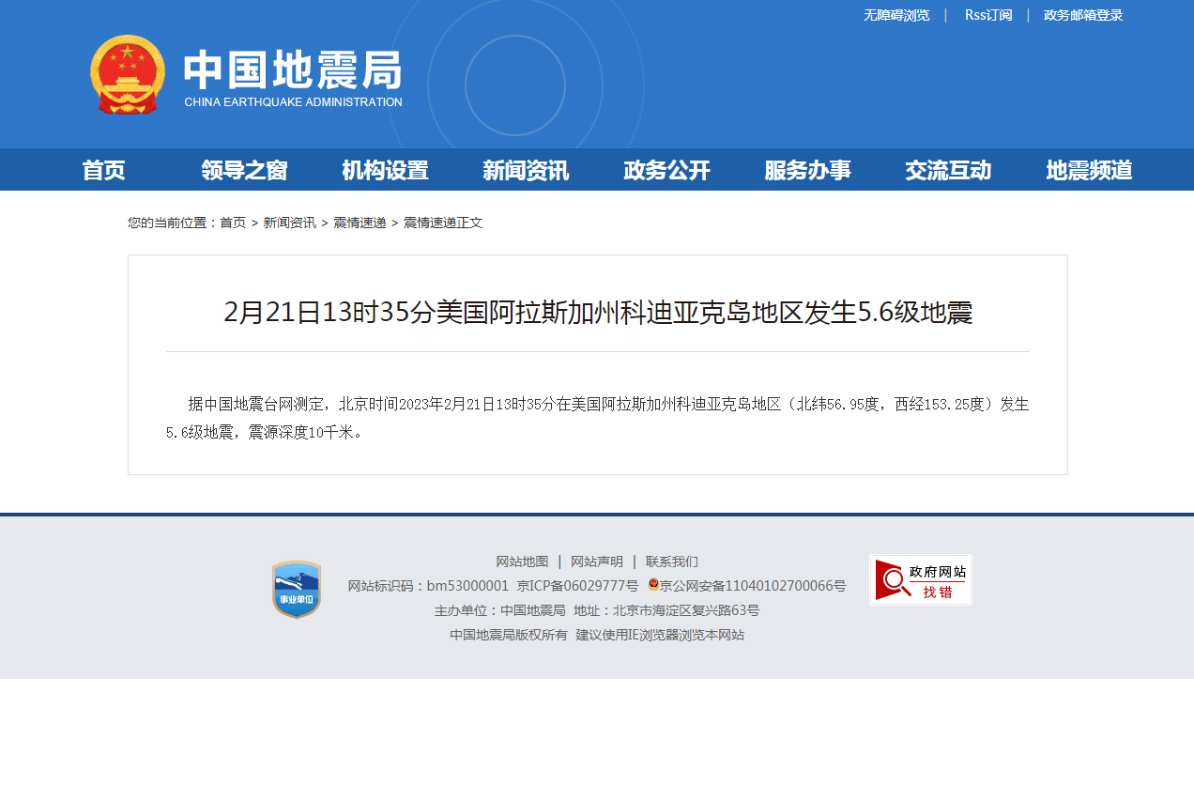Navigate to 服务办事 page
Viewport: 1194px width, 785px height.
(x=807, y=170)
